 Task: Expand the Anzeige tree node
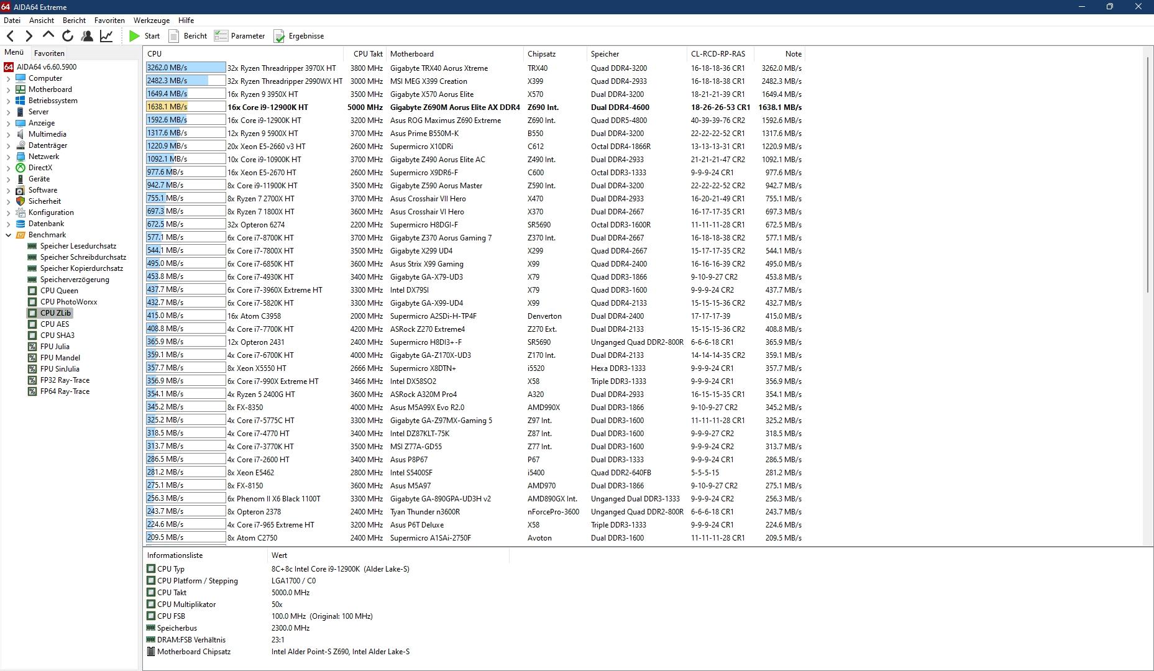[8, 123]
